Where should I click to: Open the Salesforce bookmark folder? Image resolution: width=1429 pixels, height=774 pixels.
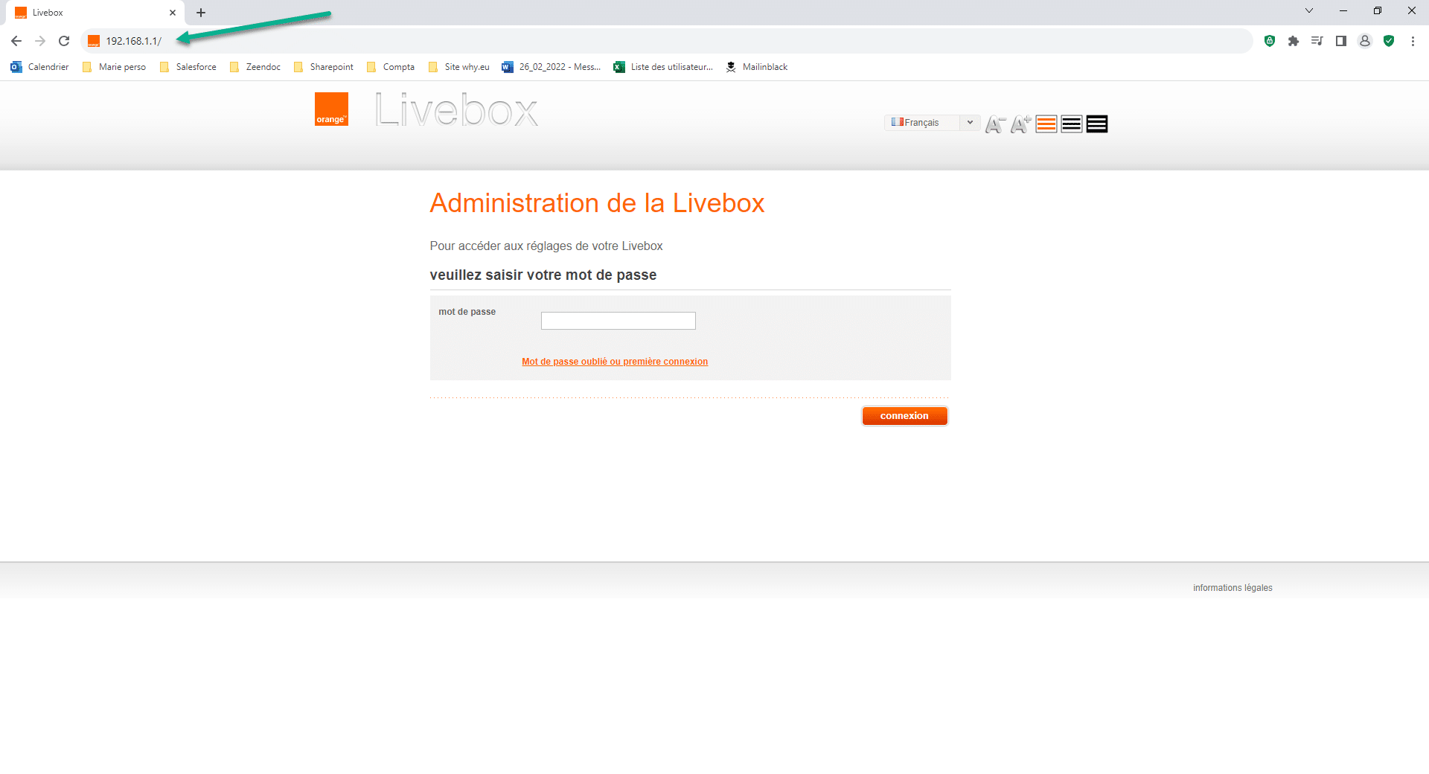point(188,67)
